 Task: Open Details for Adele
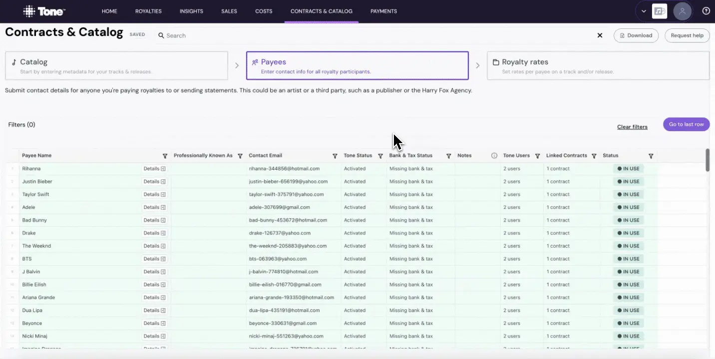(x=155, y=207)
